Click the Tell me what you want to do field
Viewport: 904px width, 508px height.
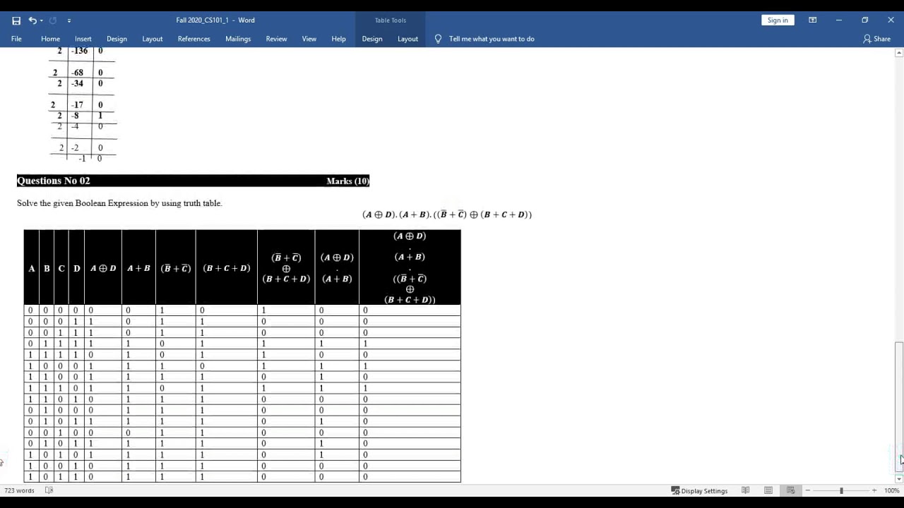(492, 39)
